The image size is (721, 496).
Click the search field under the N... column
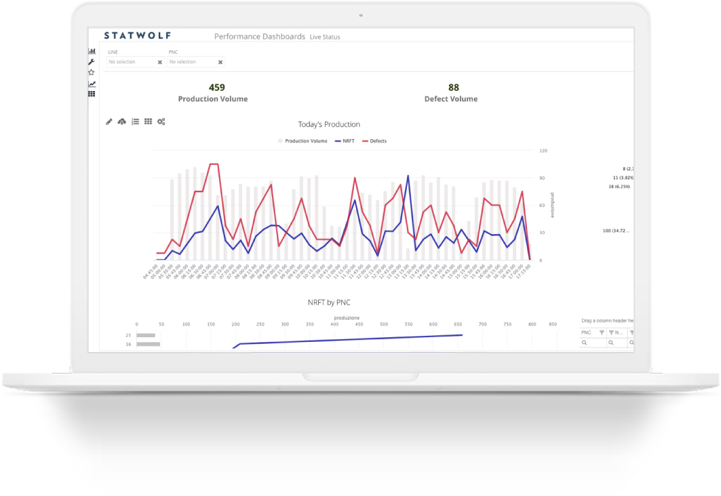click(617, 343)
